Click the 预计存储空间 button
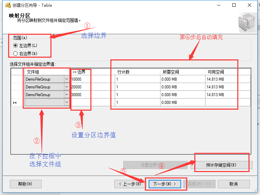Image resolution: width=260 pixels, height=195 pixels. click(221, 165)
